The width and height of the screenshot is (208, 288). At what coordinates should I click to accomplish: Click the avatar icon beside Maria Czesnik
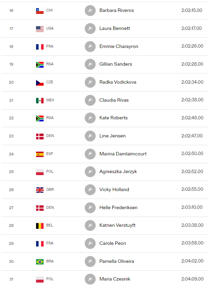(x=90, y=279)
